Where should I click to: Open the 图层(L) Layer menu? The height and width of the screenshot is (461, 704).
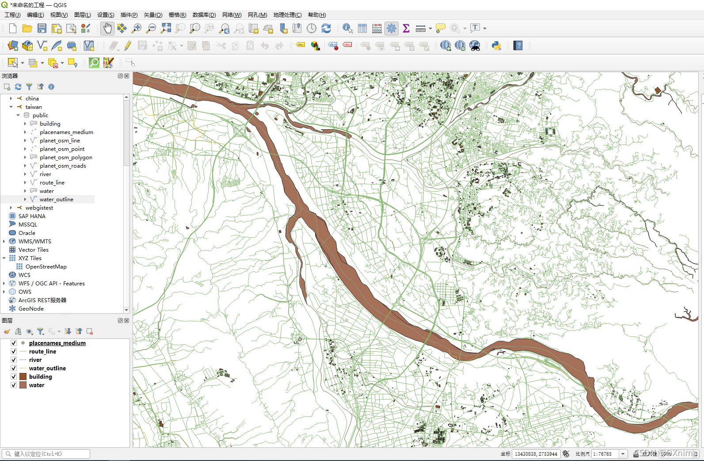83,15
